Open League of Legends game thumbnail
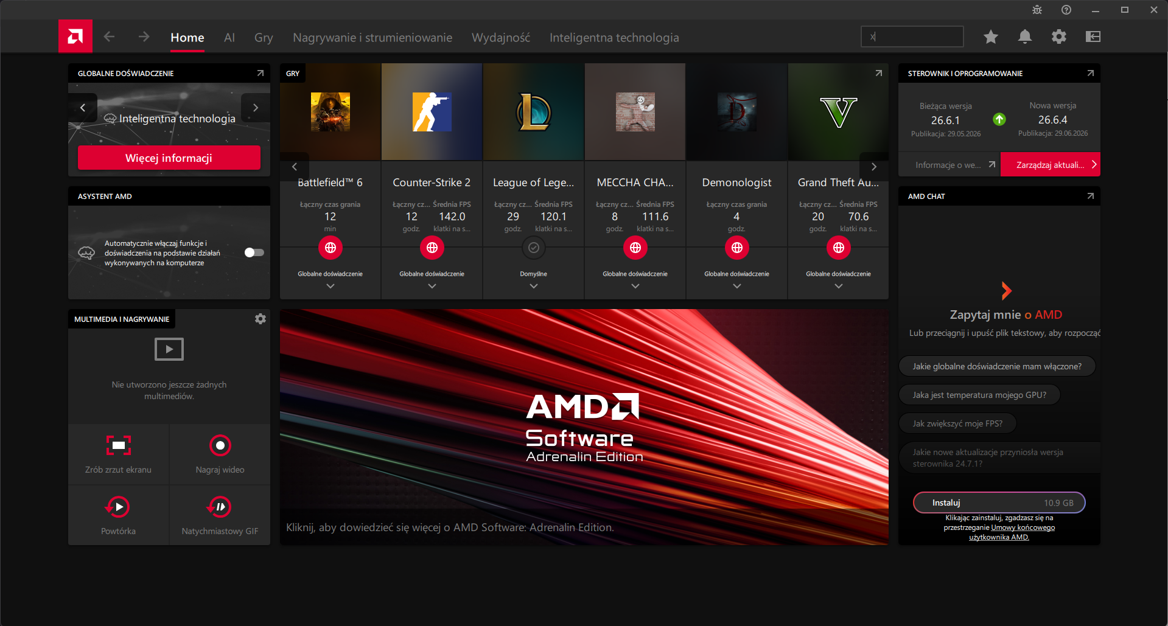Viewport: 1168px width, 626px height. [x=534, y=112]
